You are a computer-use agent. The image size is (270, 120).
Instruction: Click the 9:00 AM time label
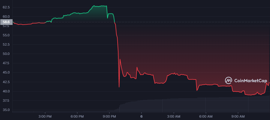click(x=238, y=117)
